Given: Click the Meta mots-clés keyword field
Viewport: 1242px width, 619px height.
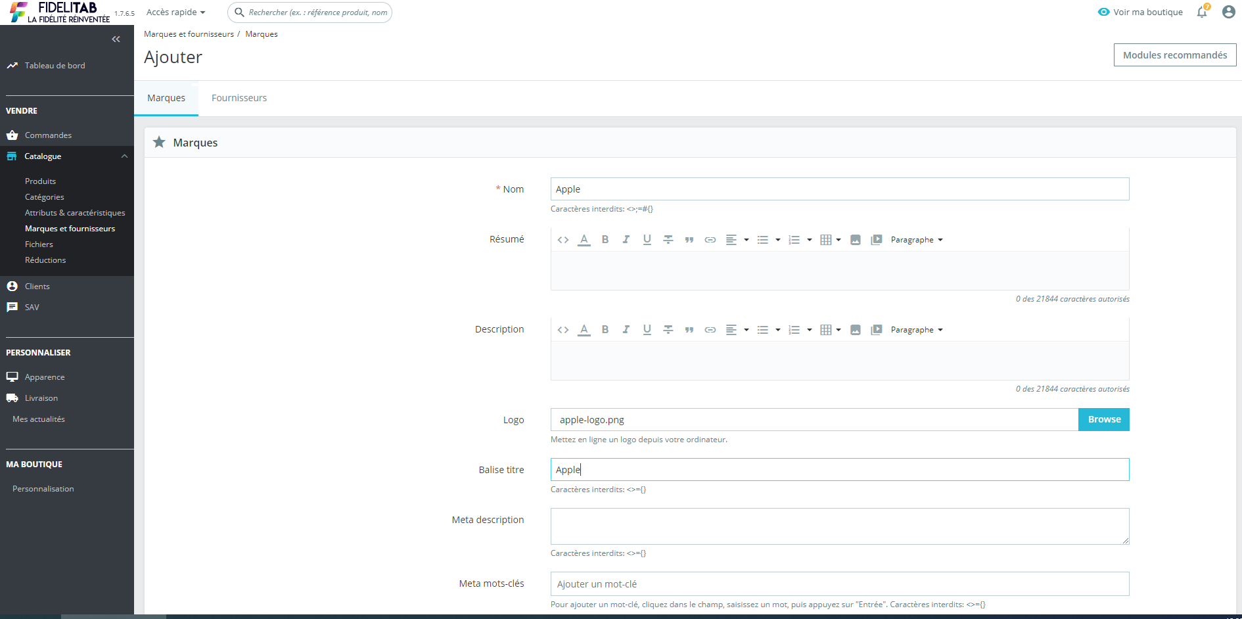Looking at the screenshot, I should tap(840, 584).
